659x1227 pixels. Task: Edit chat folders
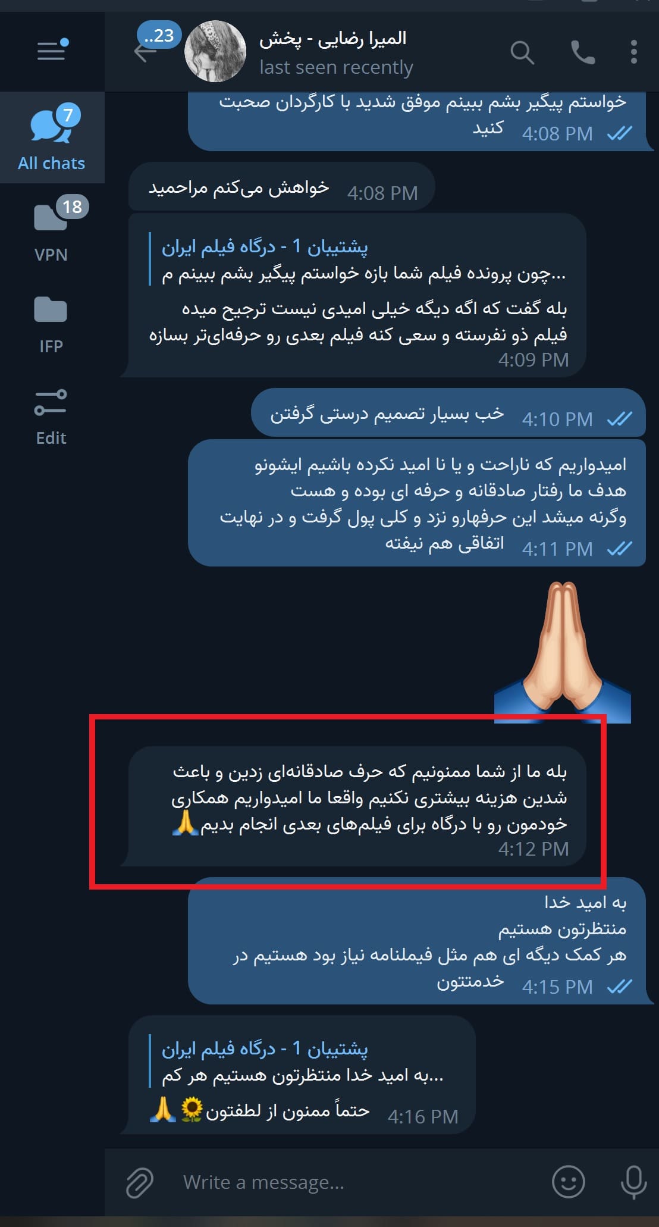(x=52, y=417)
